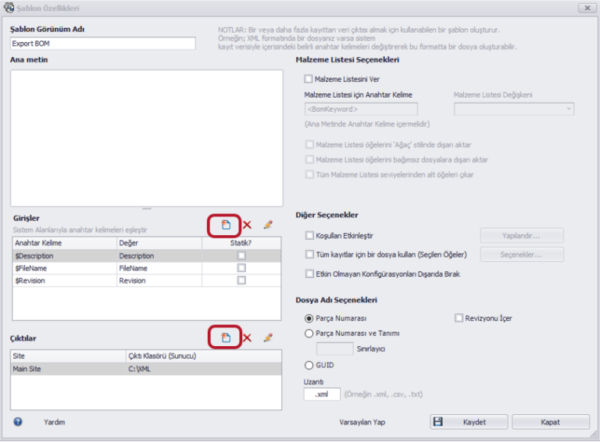Click the Varsayılan Yap link
This screenshot has height=443, width=600.
pyautogui.click(x=362, y=422)
